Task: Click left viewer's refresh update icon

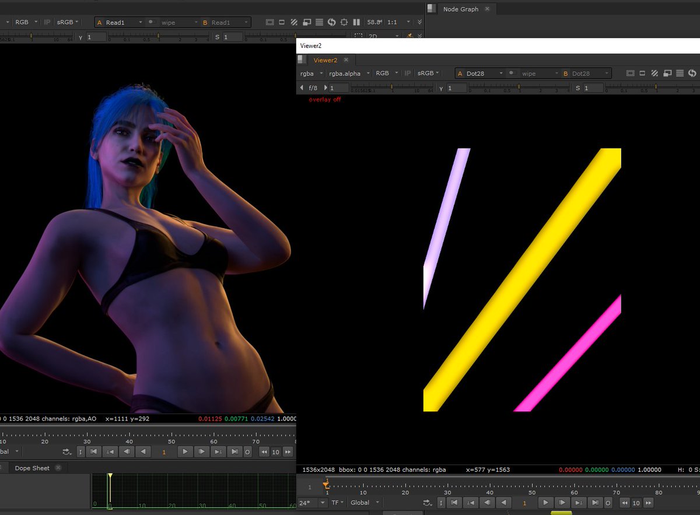Action: 331,22
